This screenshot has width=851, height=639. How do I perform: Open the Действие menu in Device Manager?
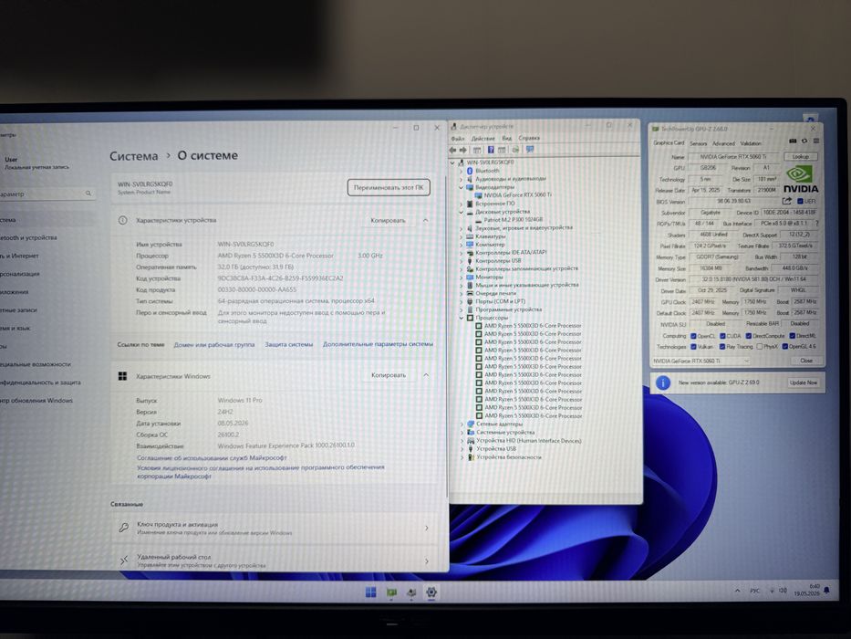[x=483, y=139]
